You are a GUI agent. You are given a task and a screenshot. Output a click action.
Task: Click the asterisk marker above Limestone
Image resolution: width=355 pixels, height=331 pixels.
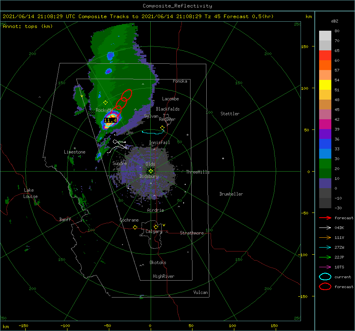[75, 148]
